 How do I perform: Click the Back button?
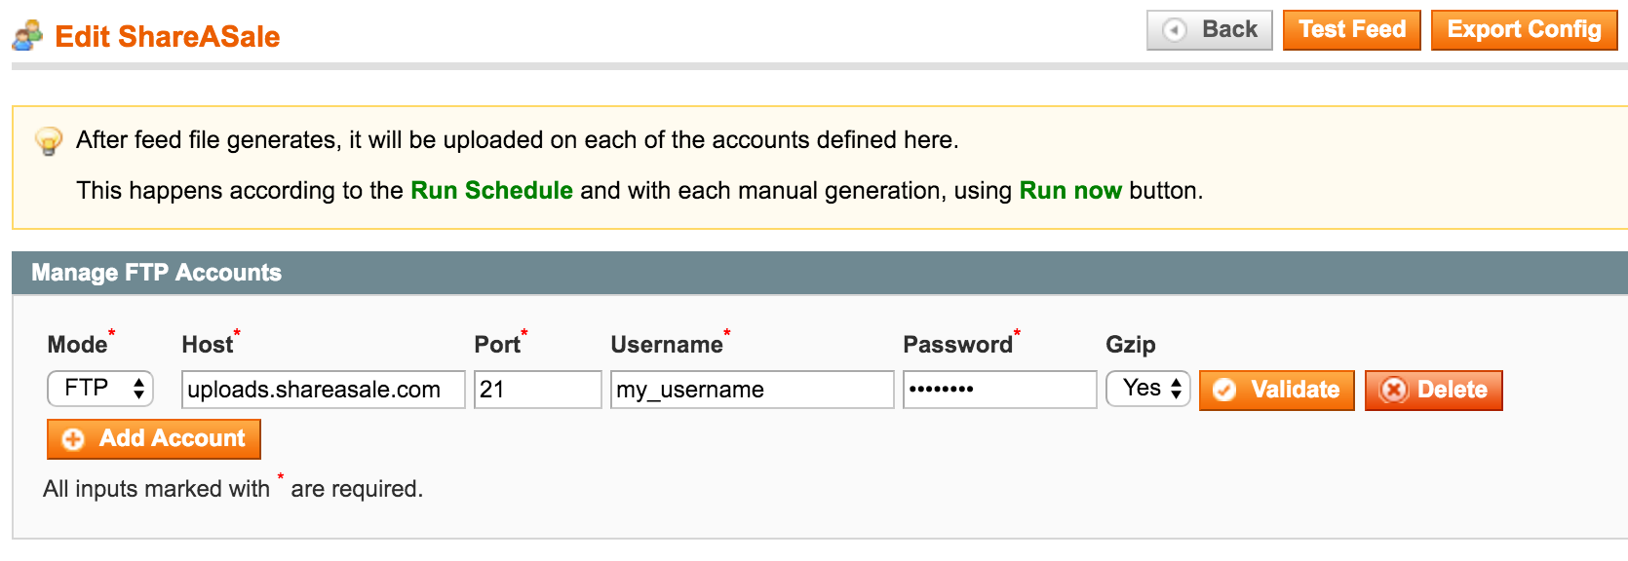point(1210,30)
